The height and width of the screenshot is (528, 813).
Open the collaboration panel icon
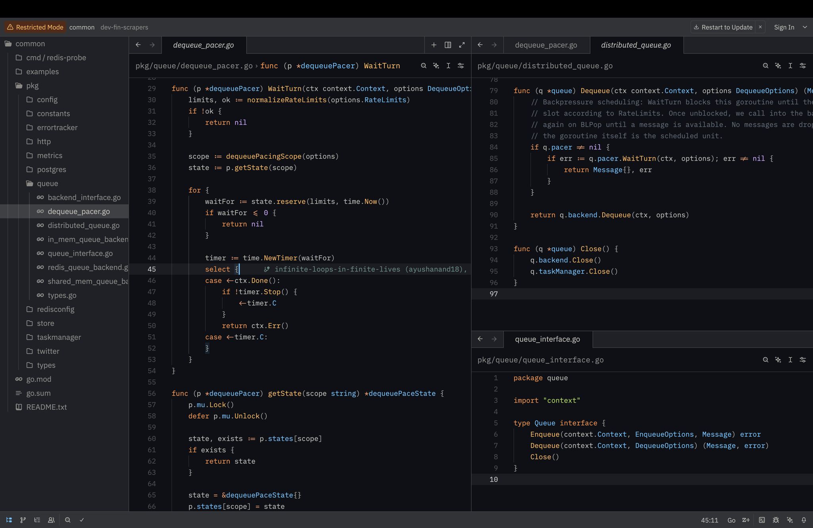(51, 520)
